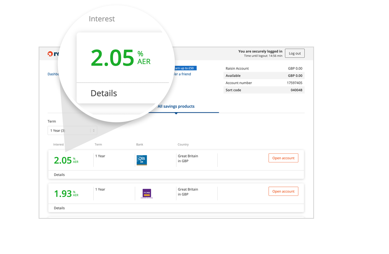The height and width of the screenshot is (254, 389).
Task: Expand Details under the 2.05% offer
Action: 59,175
